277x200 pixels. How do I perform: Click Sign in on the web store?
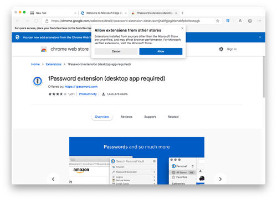232,49
